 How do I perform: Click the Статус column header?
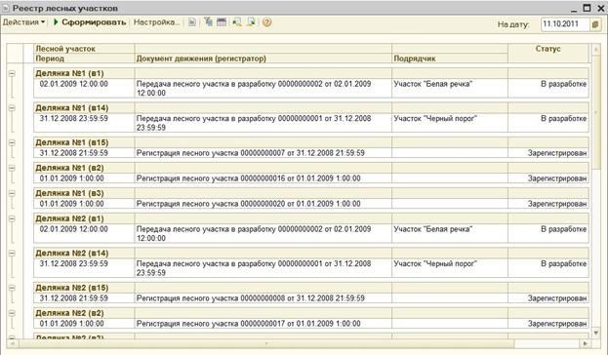pos(548,53)
